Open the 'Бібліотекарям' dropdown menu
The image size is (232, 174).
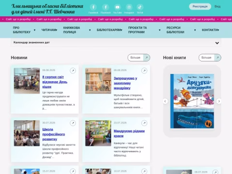[110, 30]
